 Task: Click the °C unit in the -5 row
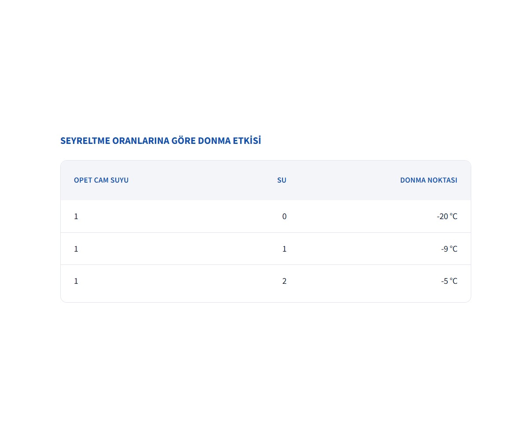tap(454, 281)
